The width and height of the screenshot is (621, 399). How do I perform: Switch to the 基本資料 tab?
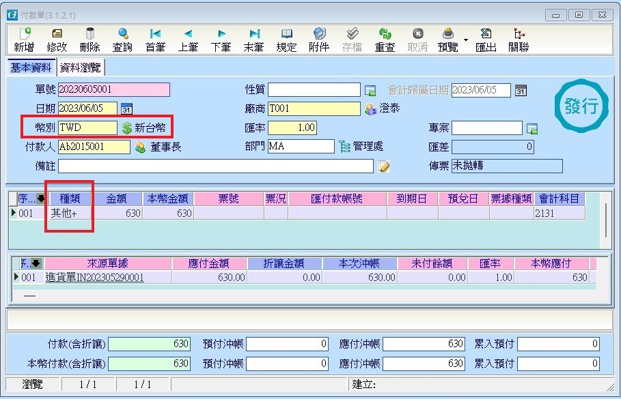pos(31,68)
